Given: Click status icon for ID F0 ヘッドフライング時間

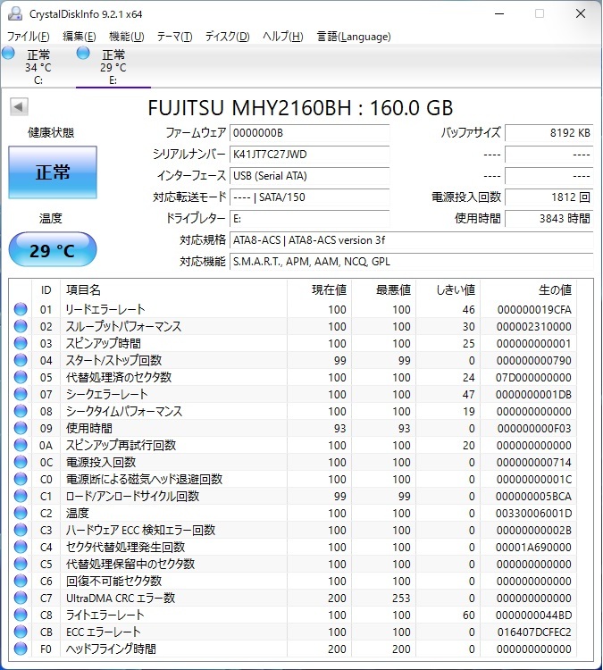Looking at the screenshot, I should click(x=21, y=649).
